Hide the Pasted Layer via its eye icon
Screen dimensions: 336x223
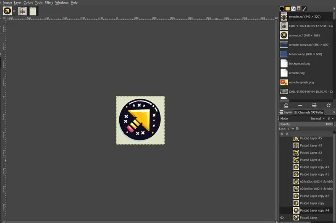[282, 218]
